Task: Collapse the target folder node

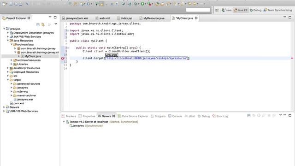Action: pos(8,80)
